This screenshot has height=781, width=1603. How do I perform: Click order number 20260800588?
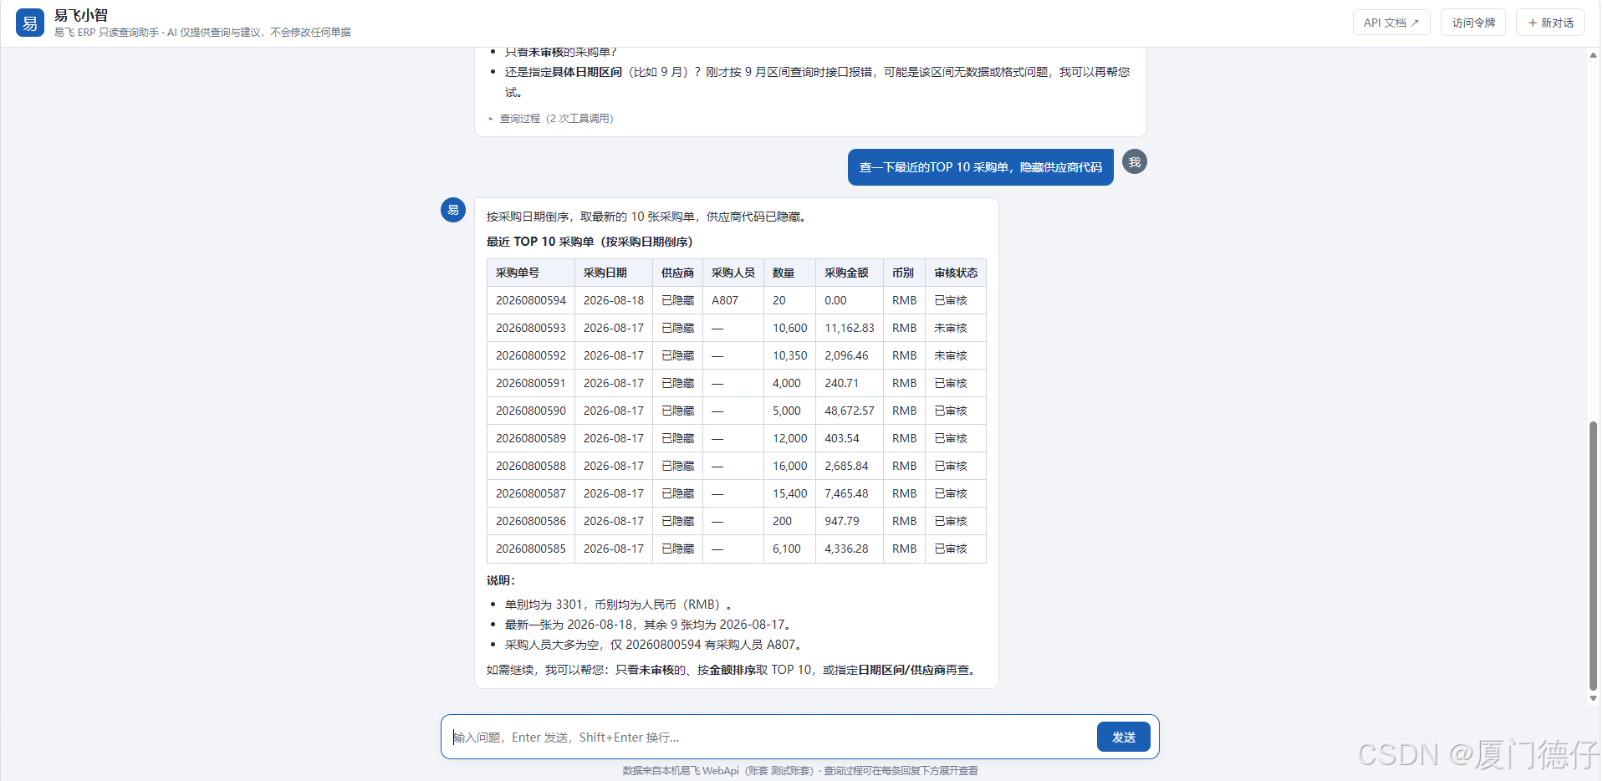coord(531,466)
